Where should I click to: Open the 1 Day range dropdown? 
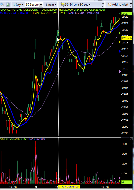pyautogui.click(x=18, y=5)
